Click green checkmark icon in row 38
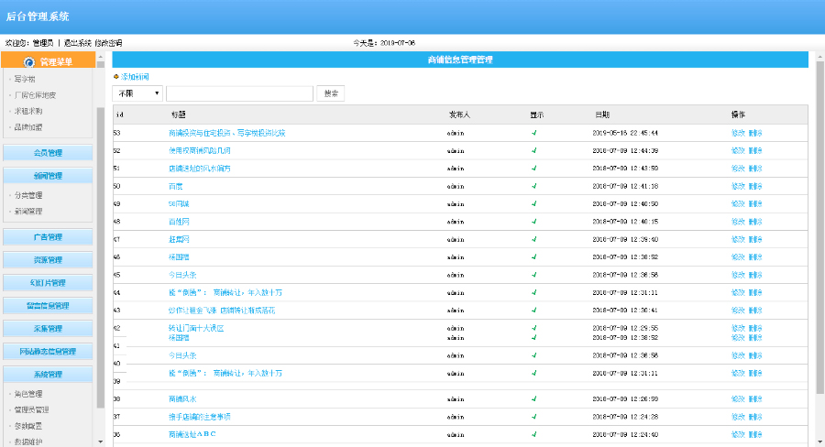 pos(533,399)
